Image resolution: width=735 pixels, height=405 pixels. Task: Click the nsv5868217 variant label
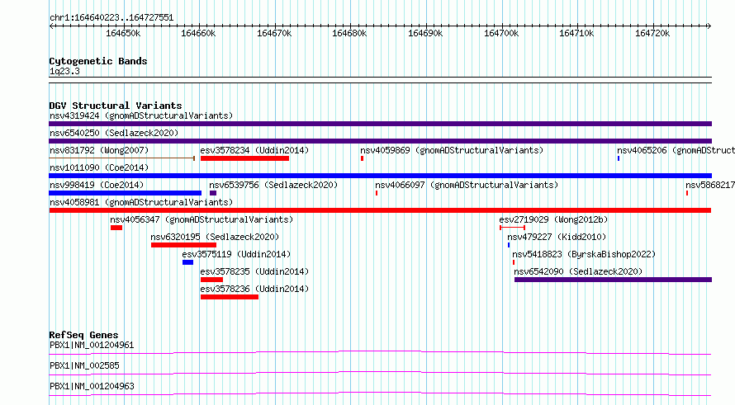point(710,185)
